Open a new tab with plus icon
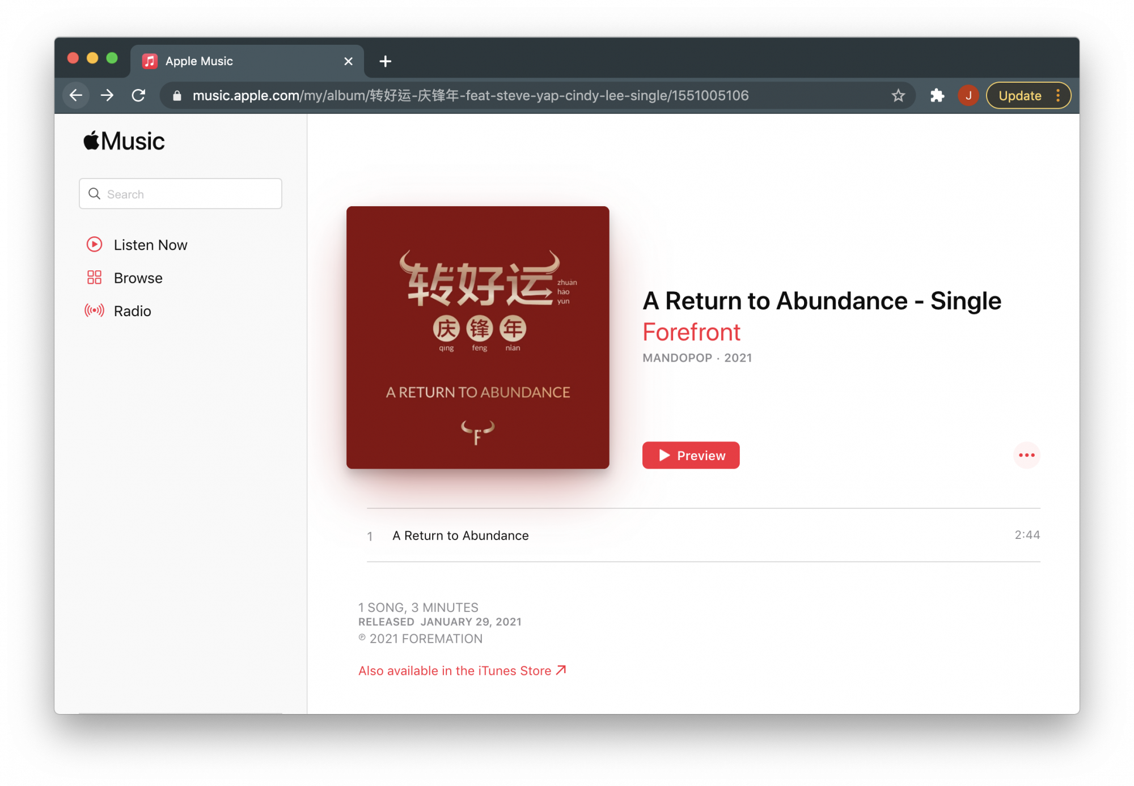 pos(386,61)
